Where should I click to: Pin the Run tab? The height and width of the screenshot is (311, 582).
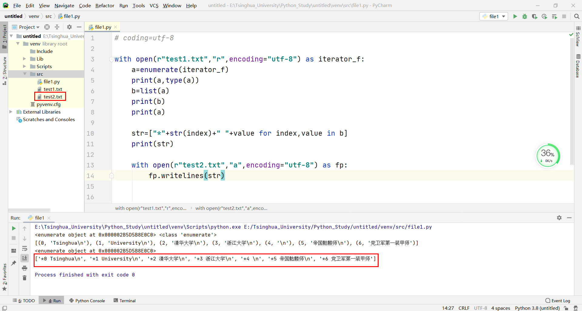click(x=14, y=263)
